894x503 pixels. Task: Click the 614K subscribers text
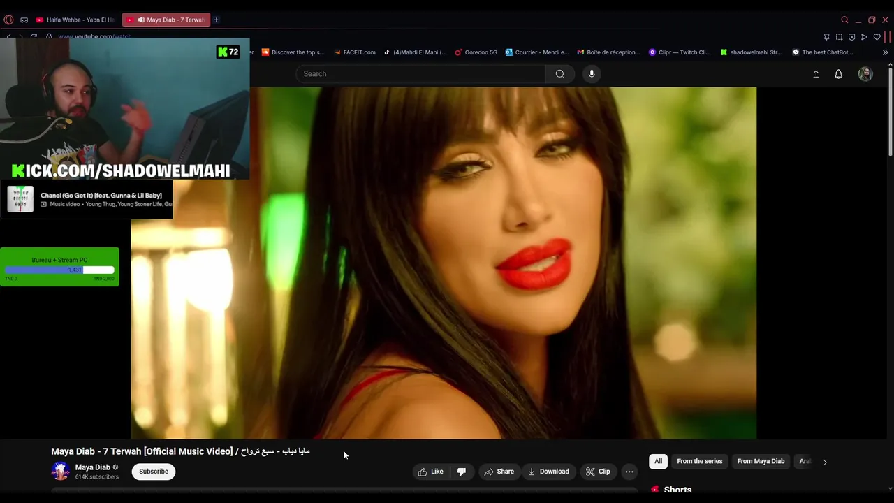96,477
